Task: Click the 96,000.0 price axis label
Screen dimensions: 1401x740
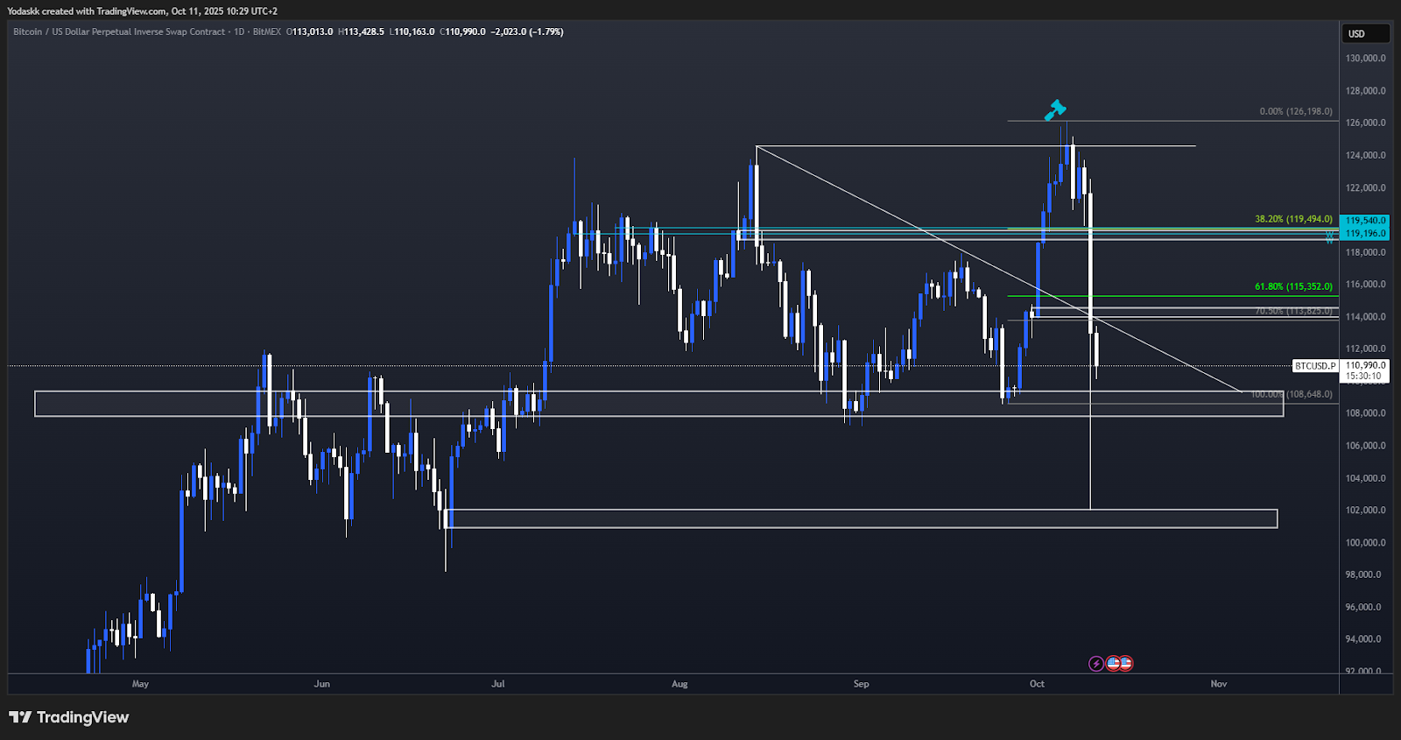Action: pyautogui.click(x=1365, y=608)
